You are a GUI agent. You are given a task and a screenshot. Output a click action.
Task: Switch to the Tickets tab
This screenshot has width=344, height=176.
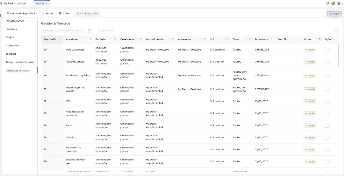click(65, 13)
